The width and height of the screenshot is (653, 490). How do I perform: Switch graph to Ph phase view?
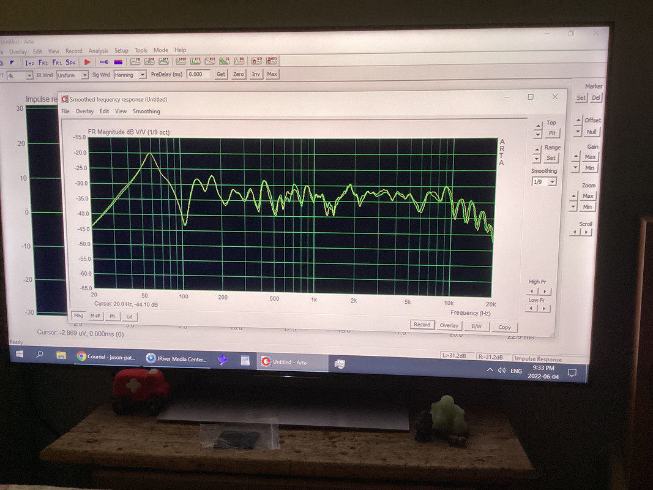[113, 316]
